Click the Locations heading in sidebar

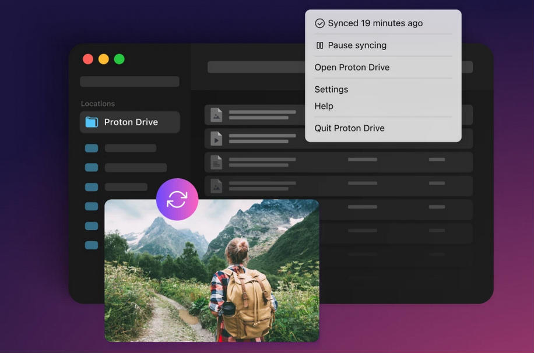98,104
